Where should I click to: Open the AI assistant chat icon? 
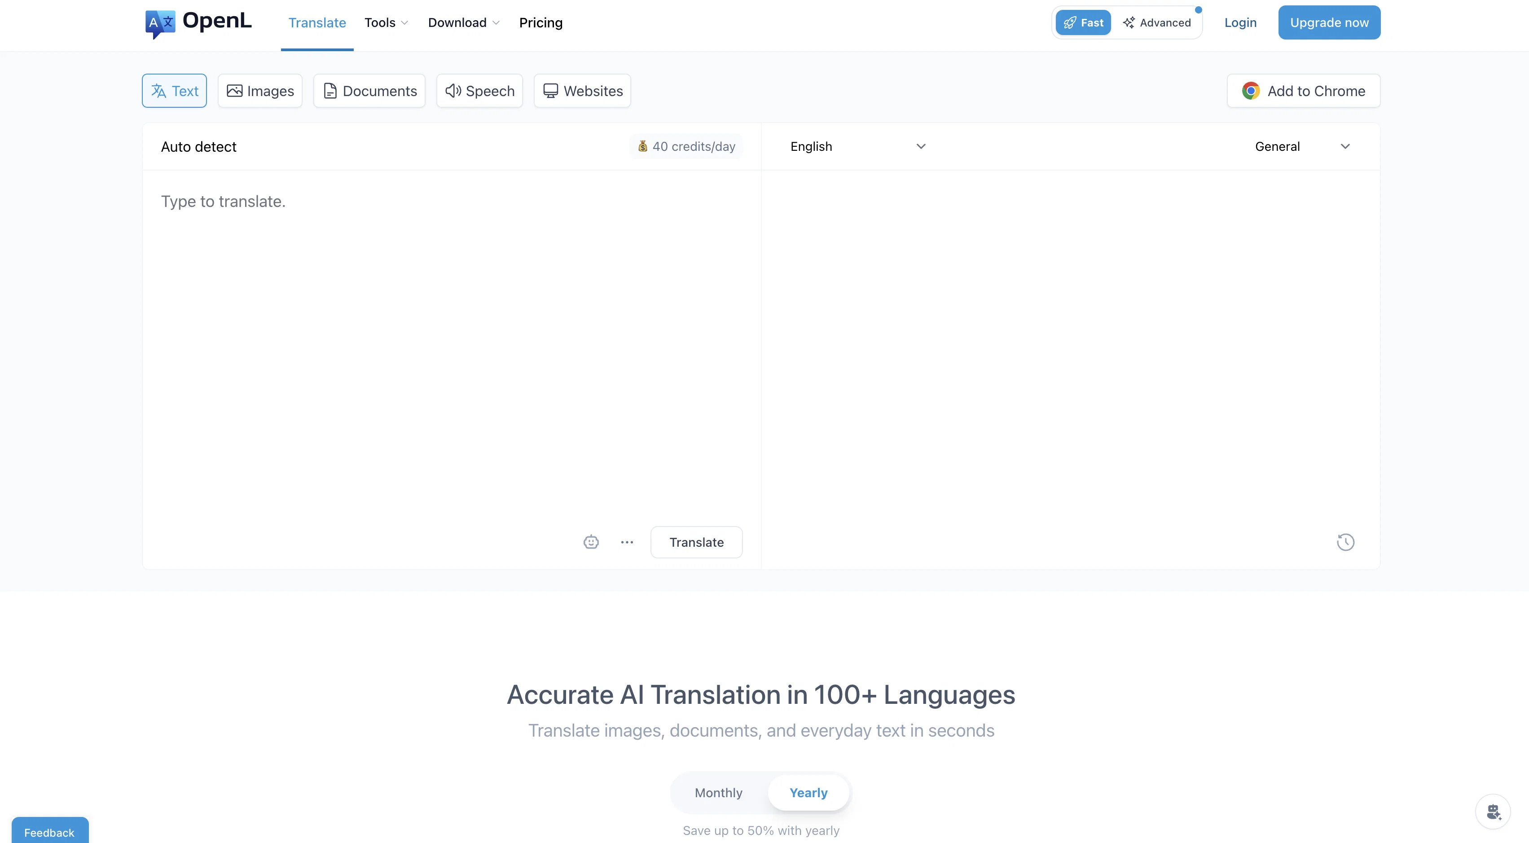[1494, 812]
